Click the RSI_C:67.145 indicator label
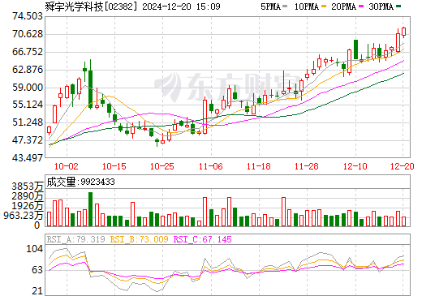422x296 pixels. [x=202, y=239]
